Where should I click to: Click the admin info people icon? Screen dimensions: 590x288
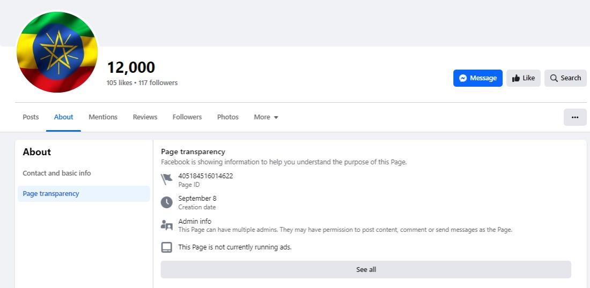pos(166,225)
